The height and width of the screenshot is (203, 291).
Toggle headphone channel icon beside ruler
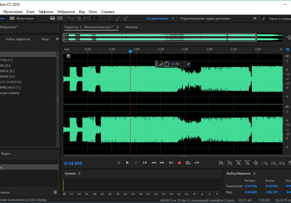coord(288,50)
